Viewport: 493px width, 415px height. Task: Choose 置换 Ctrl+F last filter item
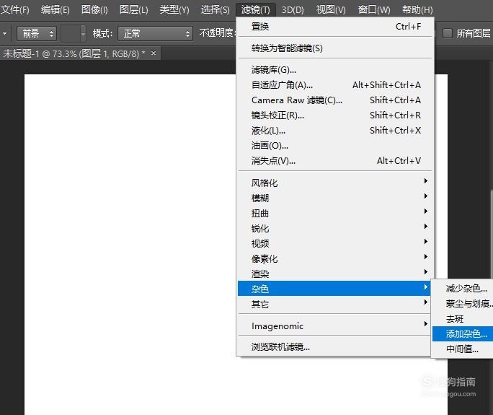coord(336,27)
